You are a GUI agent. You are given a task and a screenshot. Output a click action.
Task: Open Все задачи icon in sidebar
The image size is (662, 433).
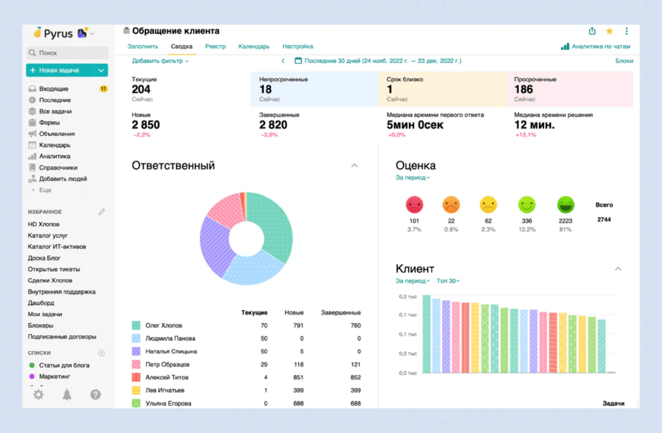click(33, 111)
